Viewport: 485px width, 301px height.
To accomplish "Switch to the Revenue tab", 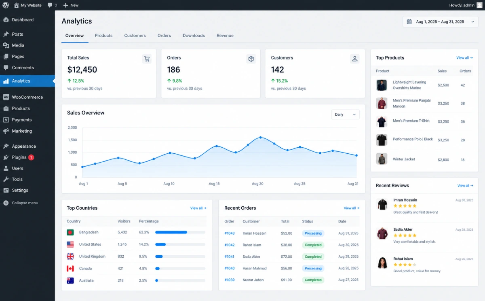I will pyautogui.click(x=225, y=36).
